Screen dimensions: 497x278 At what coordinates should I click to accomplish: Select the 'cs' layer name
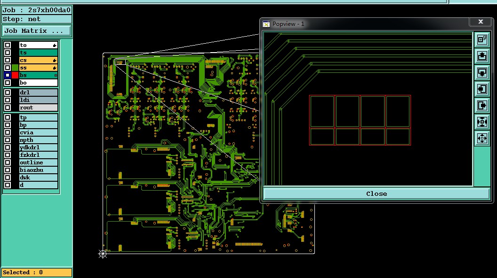point(38,60)
